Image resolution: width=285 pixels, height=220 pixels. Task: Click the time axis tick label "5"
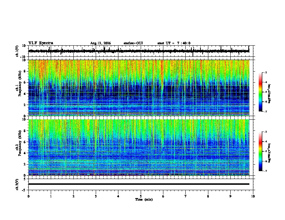tap(141, 196)
